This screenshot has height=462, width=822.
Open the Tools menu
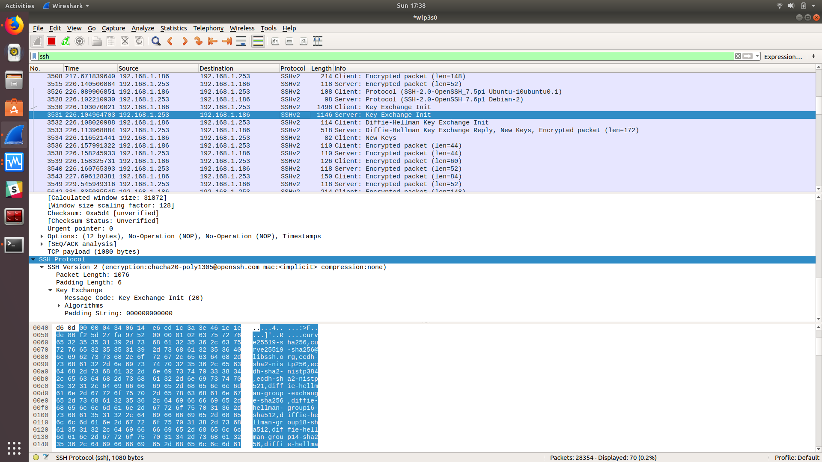pyautogui.click(x=268, y=28)
